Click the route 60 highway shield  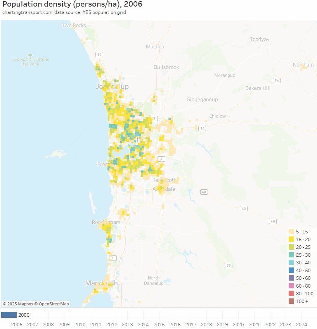click(x=99, y=55)
